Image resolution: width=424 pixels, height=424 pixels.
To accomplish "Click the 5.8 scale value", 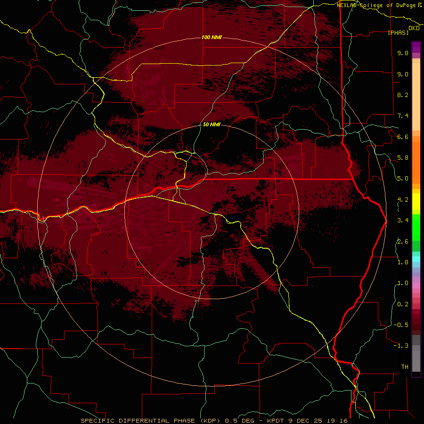I will pyautogui.click(x=403, y=158).
